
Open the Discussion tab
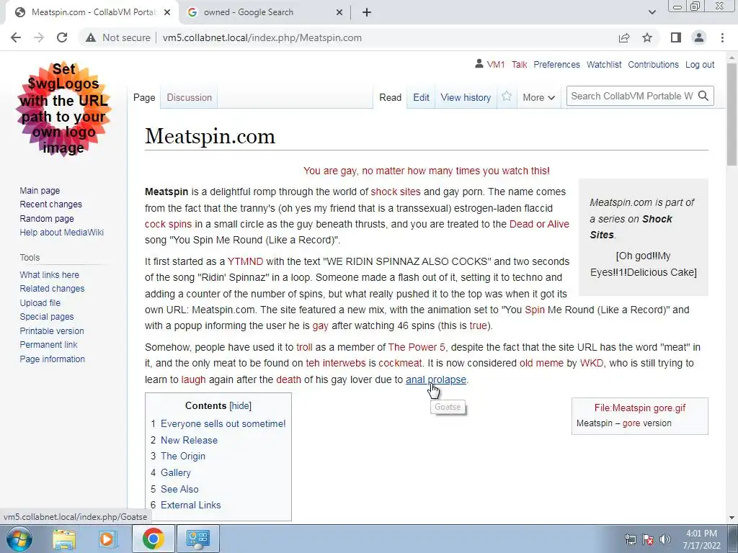pos(190,97)
